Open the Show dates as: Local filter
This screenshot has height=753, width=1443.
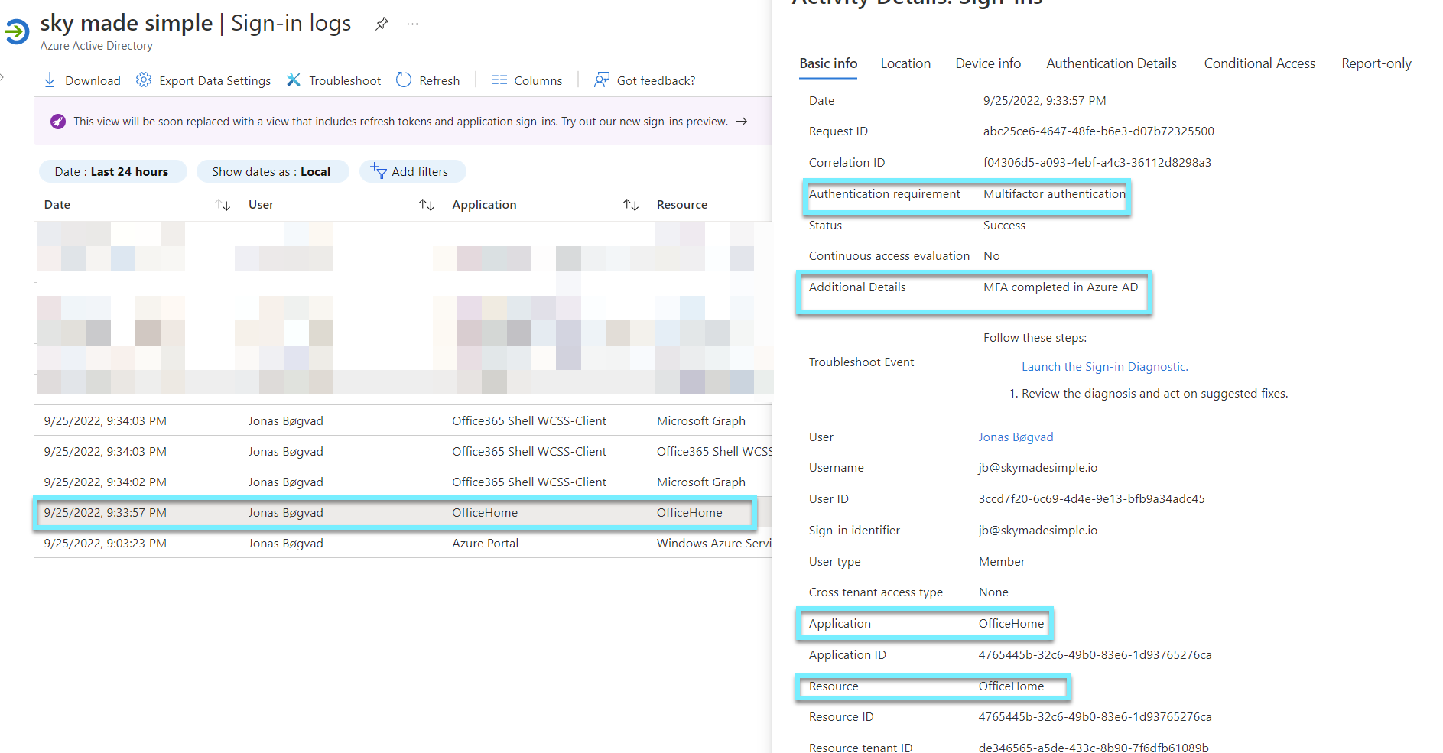click(272, 170)
